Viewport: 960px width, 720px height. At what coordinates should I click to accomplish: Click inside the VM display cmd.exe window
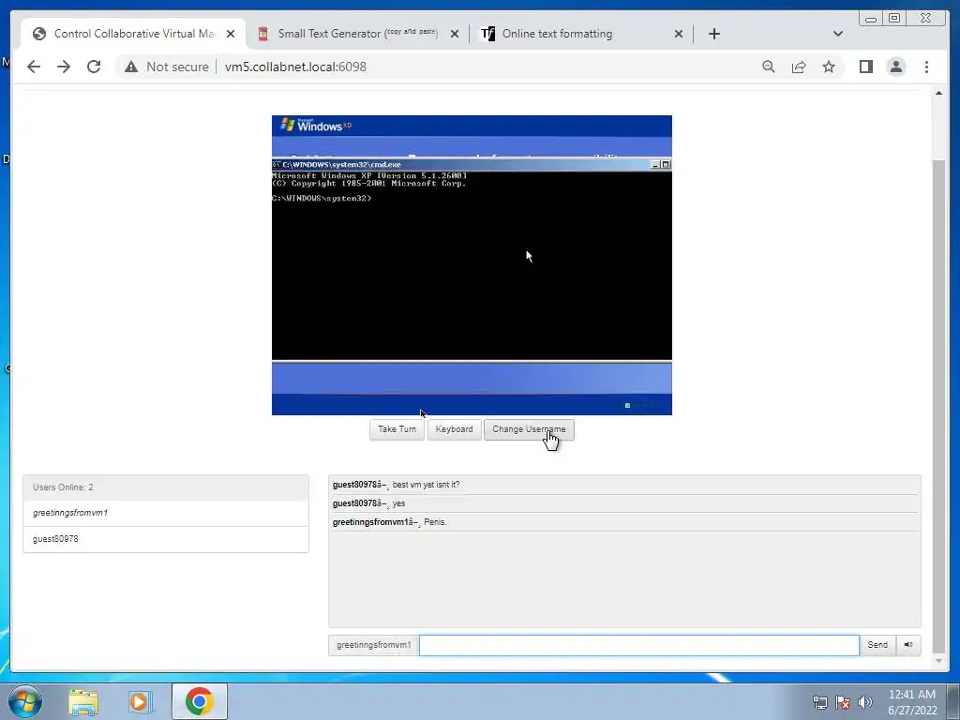click(472, 266)
